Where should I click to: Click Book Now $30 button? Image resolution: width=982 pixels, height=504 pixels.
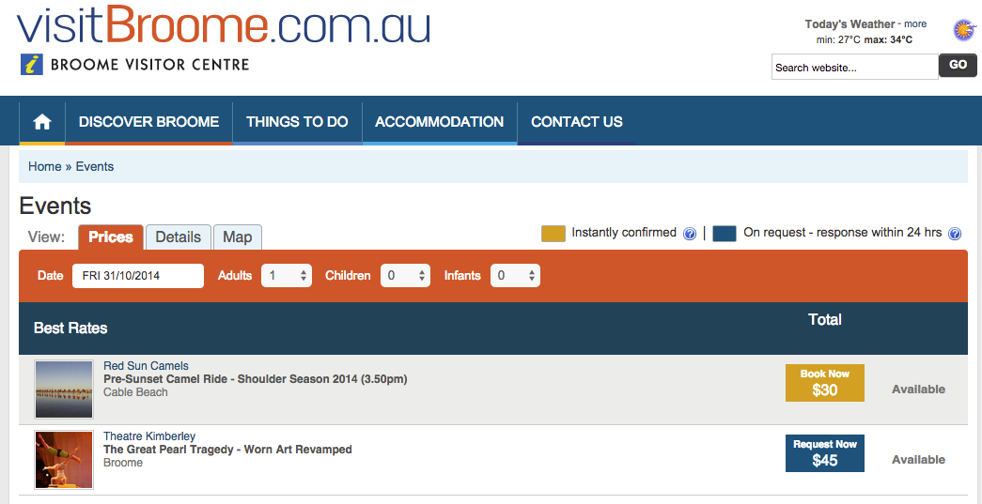click(x=825, y=383)
